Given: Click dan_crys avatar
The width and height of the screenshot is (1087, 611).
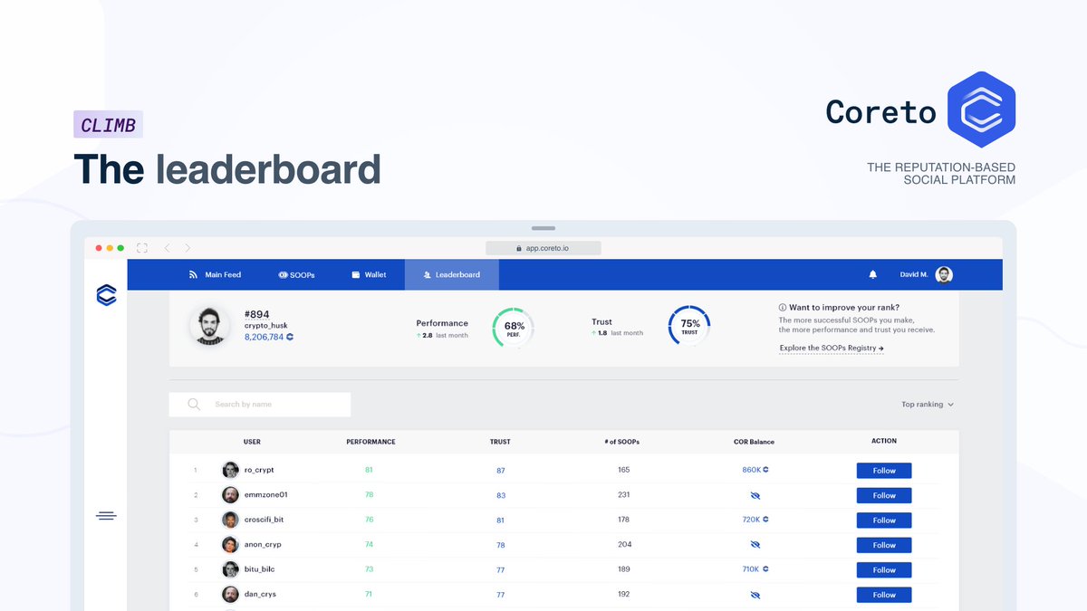Looking at the screenshot, I should [230, 595].
